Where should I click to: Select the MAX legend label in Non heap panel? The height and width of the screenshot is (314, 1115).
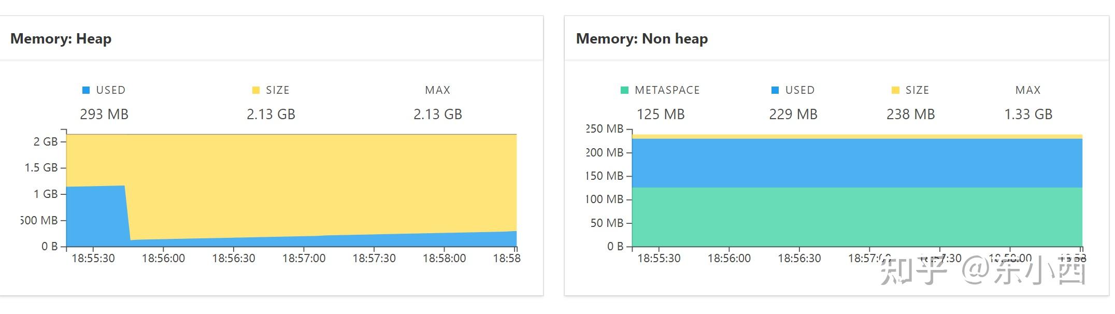1028,90
